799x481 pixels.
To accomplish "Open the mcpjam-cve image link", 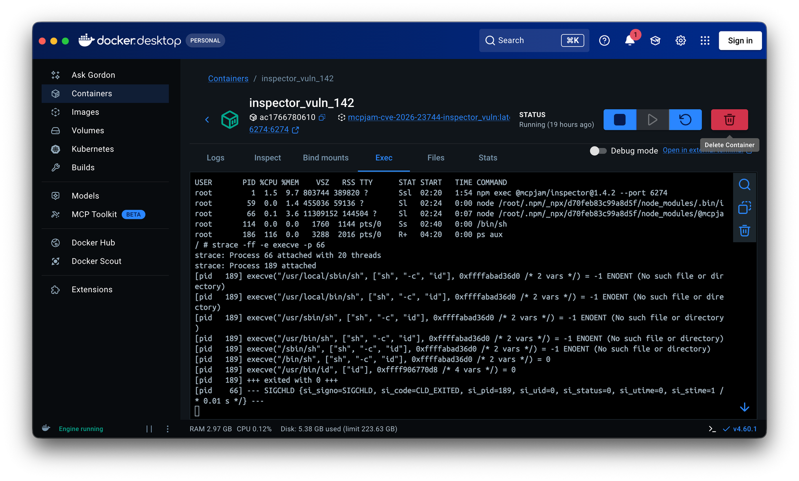I will 429,117.
